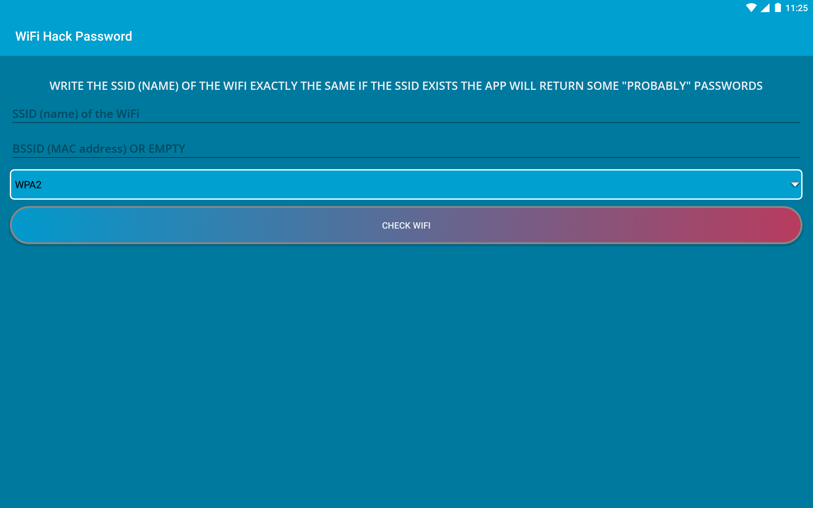Click the CHECK WIFI text label
The width and height of the screenshot is (813, 508).
coord(406,225)
